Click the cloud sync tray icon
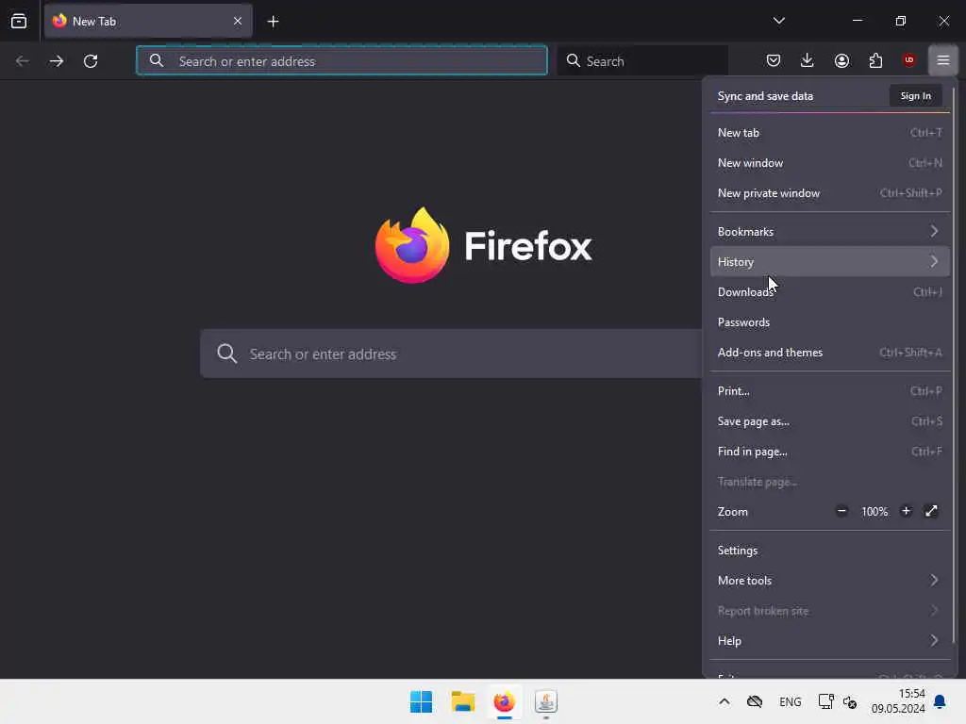Screen dimensions: 966x724 coord(755,701)
